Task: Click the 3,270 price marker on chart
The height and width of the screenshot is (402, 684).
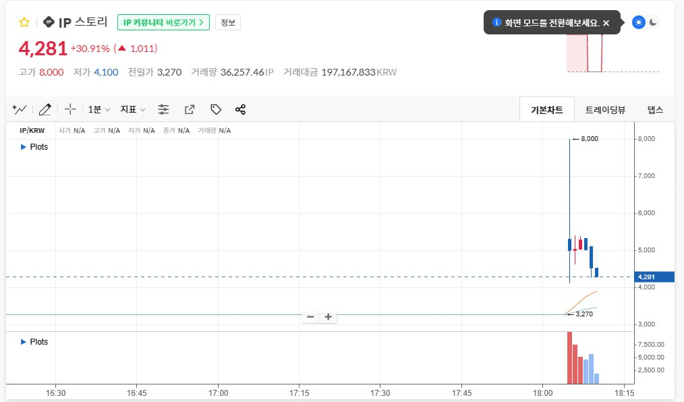Action: coord(580,314)
